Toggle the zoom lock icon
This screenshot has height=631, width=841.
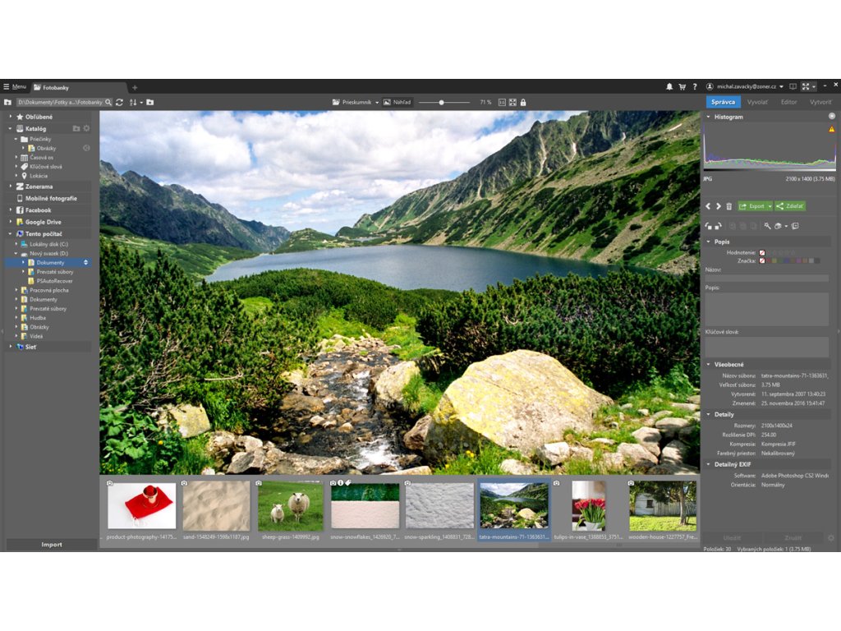click(523, 103)
